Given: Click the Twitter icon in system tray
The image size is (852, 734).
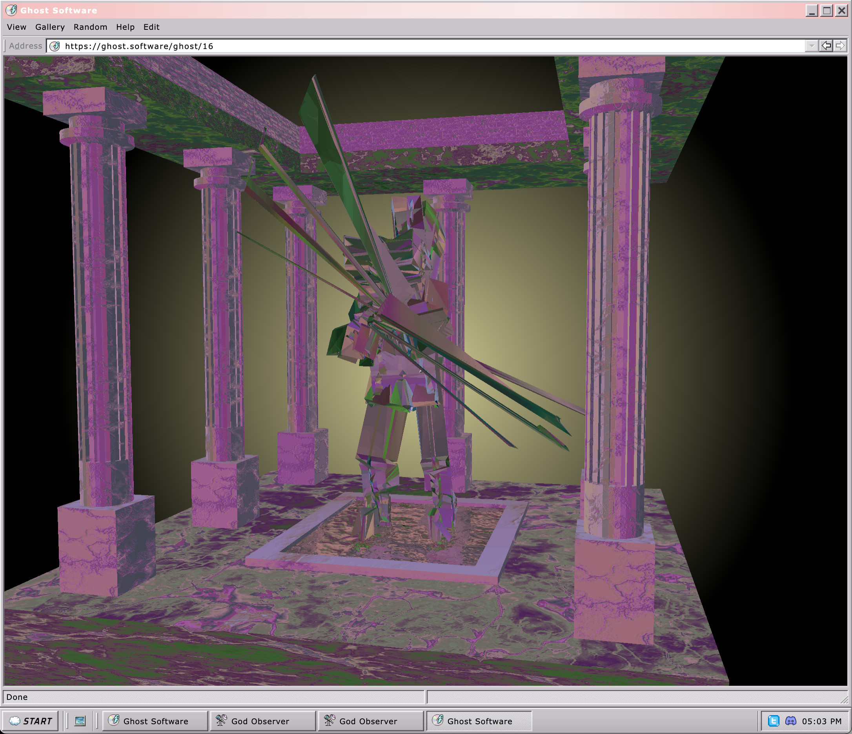Looking at the screenshot, I should point(774,721).
